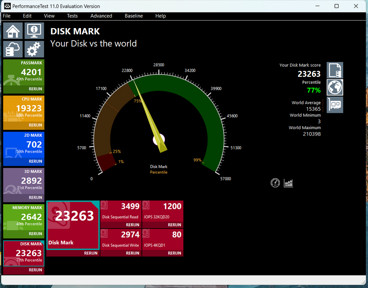Rerun the IOPS 4KQD1 test

tap(175, 253)
